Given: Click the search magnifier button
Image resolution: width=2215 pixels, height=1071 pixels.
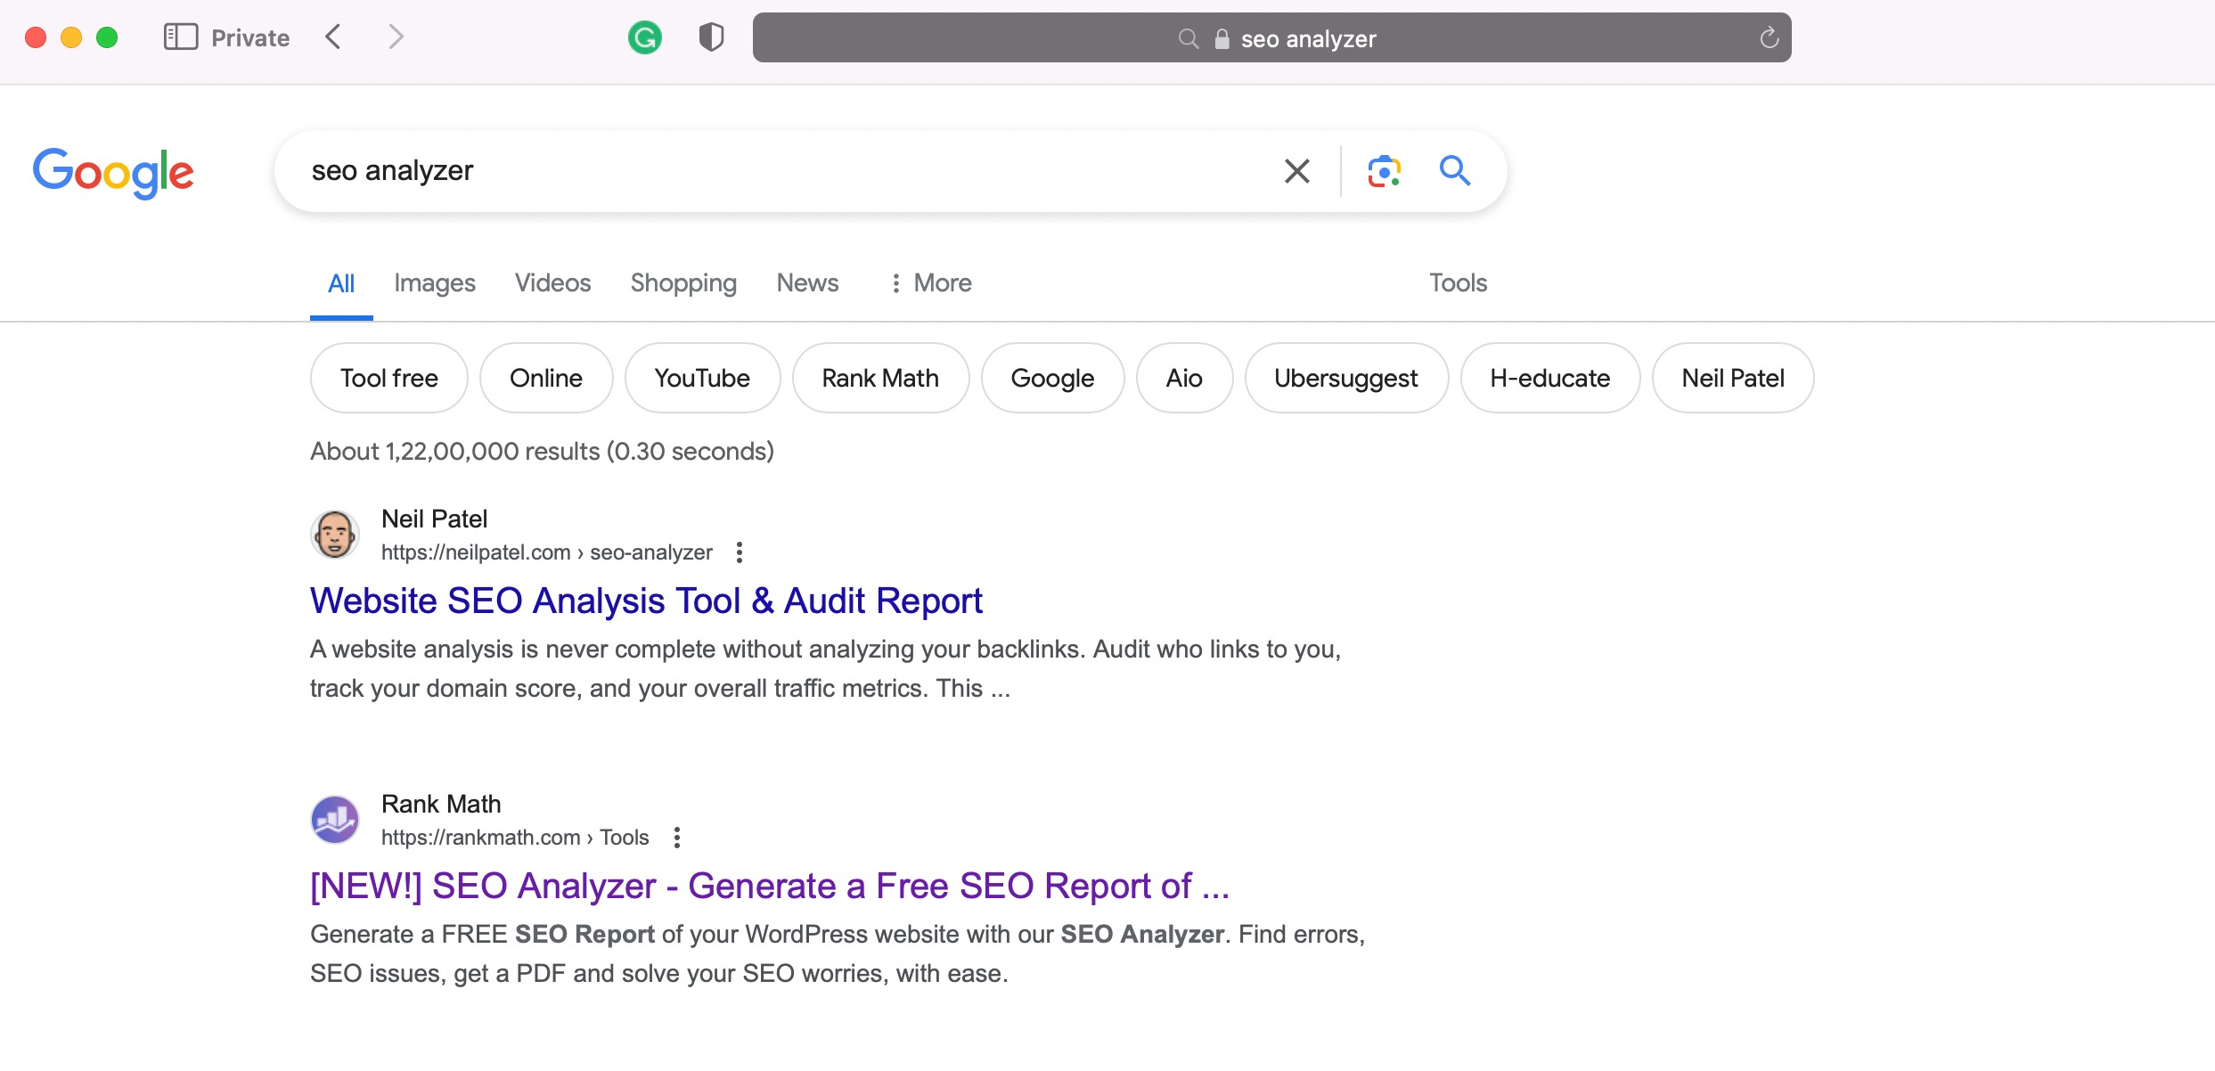Looking at the screenshot, I should pos(1454,170).
